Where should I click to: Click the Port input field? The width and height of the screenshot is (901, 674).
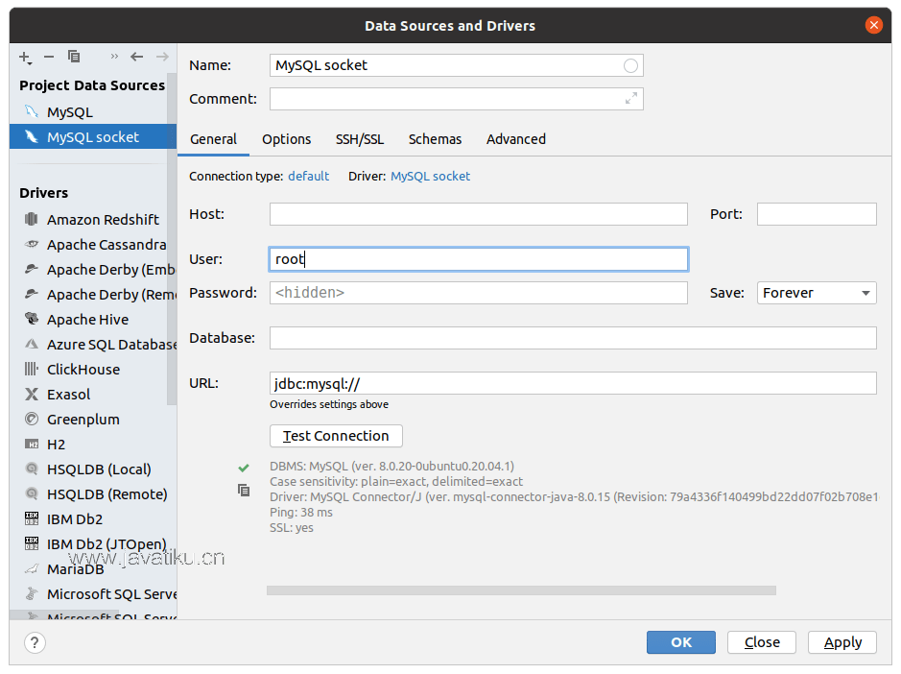point(817,214)
